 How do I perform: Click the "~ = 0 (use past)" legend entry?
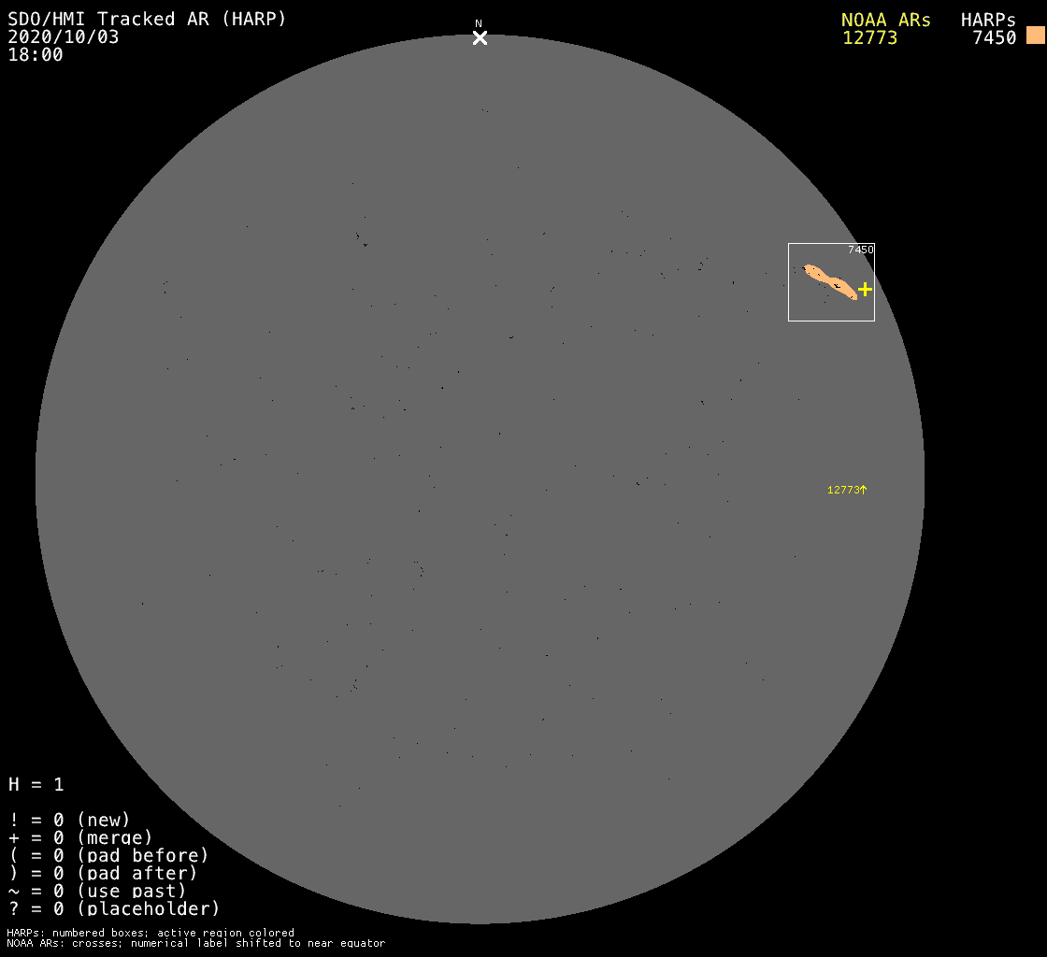coord(97,891)
